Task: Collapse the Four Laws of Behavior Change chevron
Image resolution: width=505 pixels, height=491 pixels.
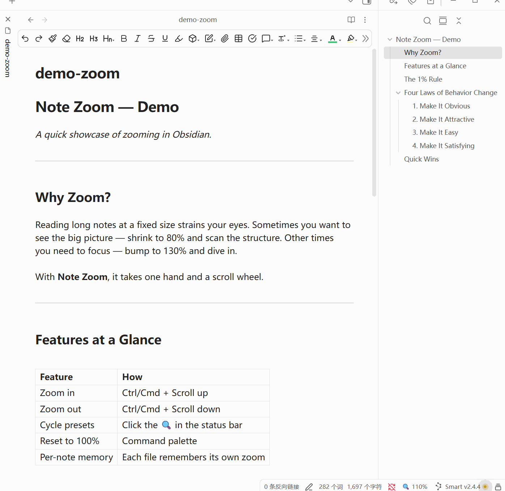Action: (x=398, y=93)
